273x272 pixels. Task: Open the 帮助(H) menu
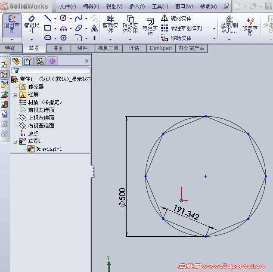(208, 6)
